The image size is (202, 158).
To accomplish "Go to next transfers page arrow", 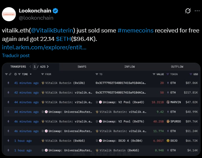I will pos(48,67).
